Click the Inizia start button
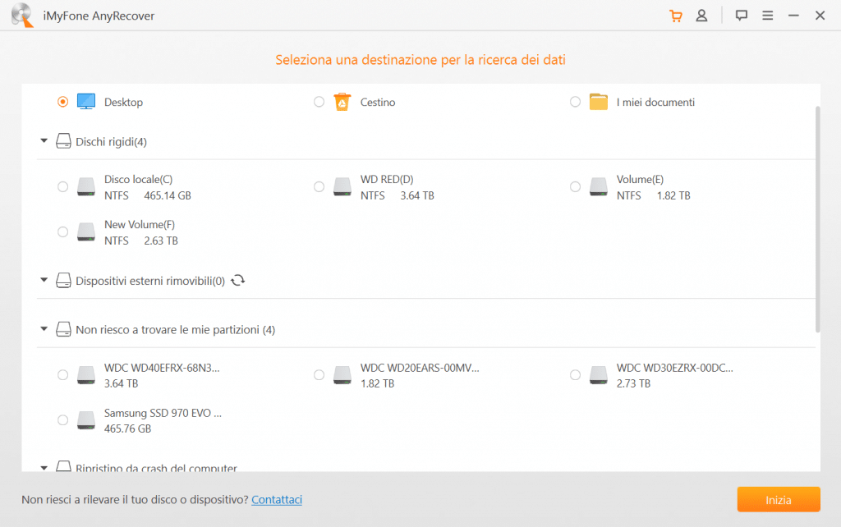This screenshot has width=841, height=527. 779,500
